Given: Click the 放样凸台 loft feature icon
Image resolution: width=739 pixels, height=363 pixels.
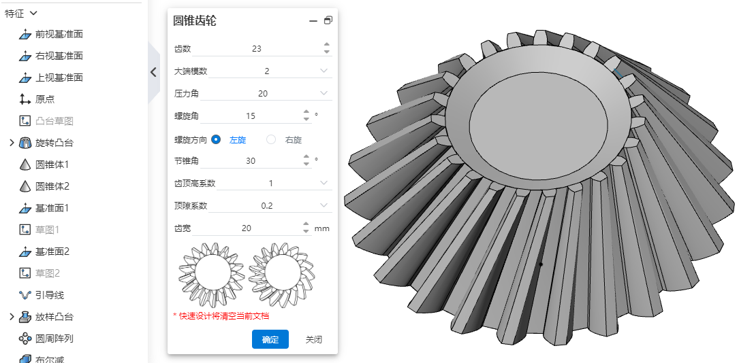Looking at the screenshot, I should (25, 317).
